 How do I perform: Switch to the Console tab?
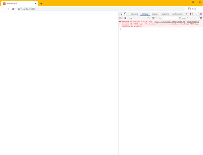(x=145, y=14)
